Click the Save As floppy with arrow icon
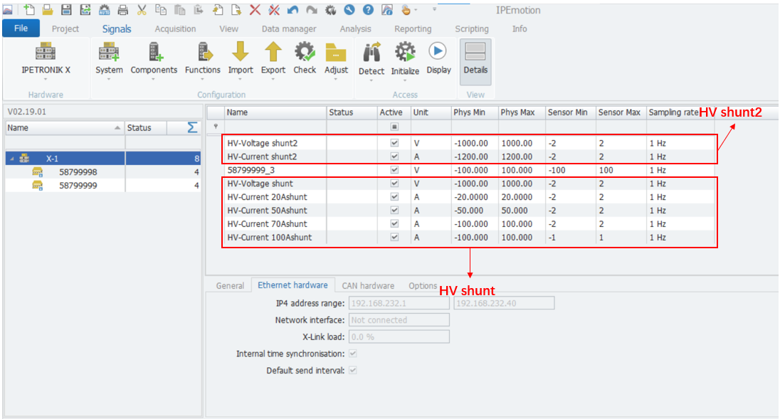Image resolution: width=780 pixels, height=419 pixels. coord(85,9)
